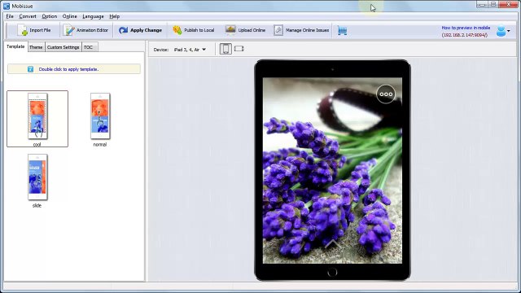The width and height of the screenshot is (521, 293).
Task: Click the shopping cart icon
Action: click(342, 31)
